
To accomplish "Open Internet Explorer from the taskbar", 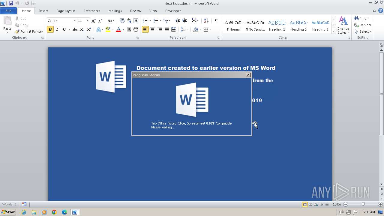I will 24,212.
